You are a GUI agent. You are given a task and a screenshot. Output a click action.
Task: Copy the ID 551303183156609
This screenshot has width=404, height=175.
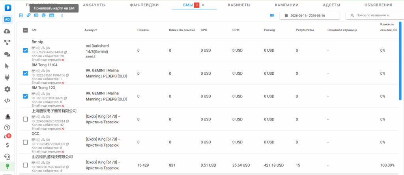66,98
